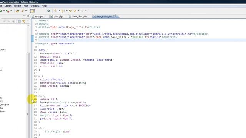Screen dimensions: 246x138
Task: Toggle Link with Editor in explorer
Action: point(24,21)
